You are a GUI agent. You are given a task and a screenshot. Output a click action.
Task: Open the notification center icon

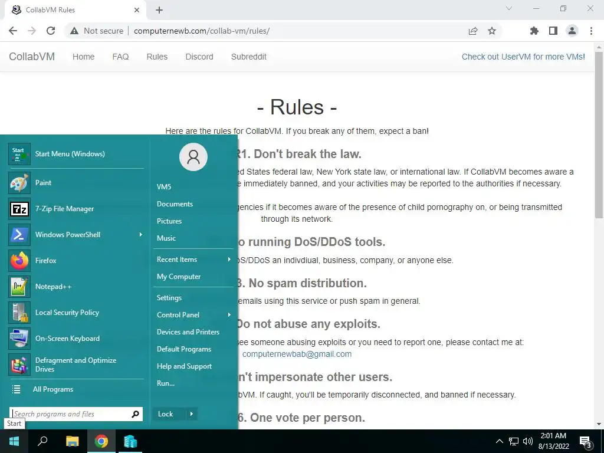coord(586,442)
